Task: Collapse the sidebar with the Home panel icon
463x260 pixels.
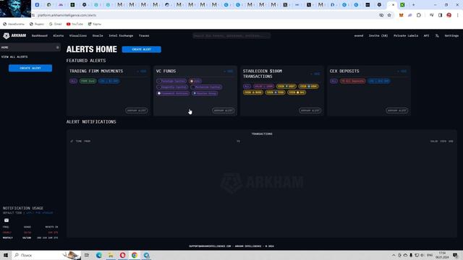Action: coord(57,48)
